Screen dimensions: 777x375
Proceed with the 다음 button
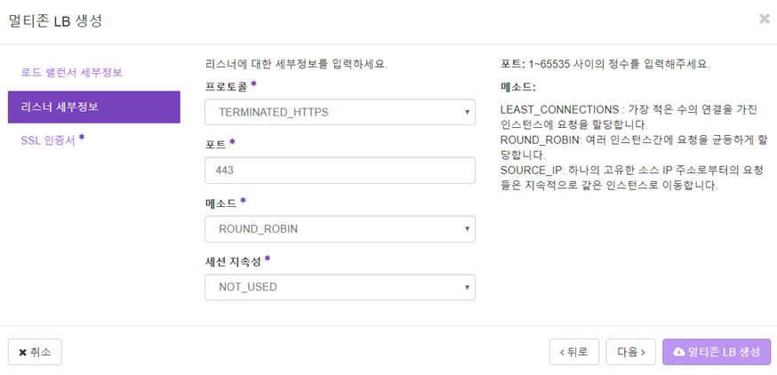(x=631, y=352)
